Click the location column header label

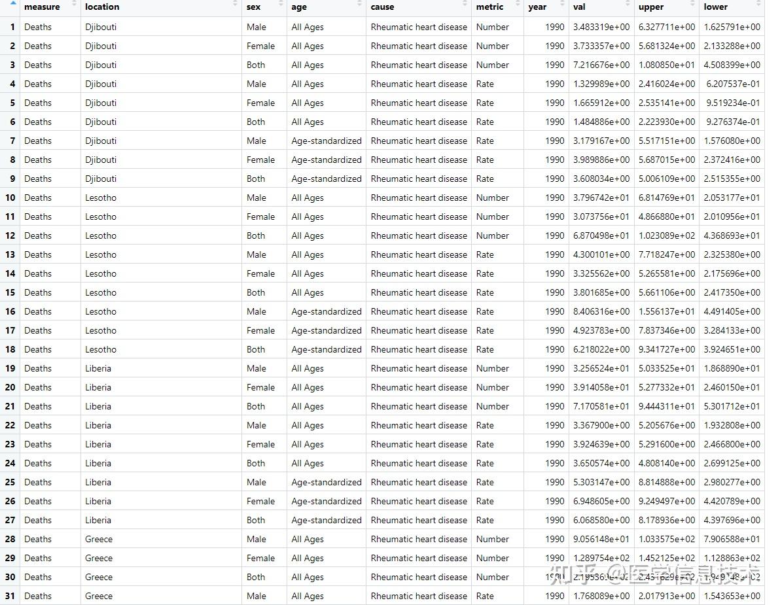[101, 7]
